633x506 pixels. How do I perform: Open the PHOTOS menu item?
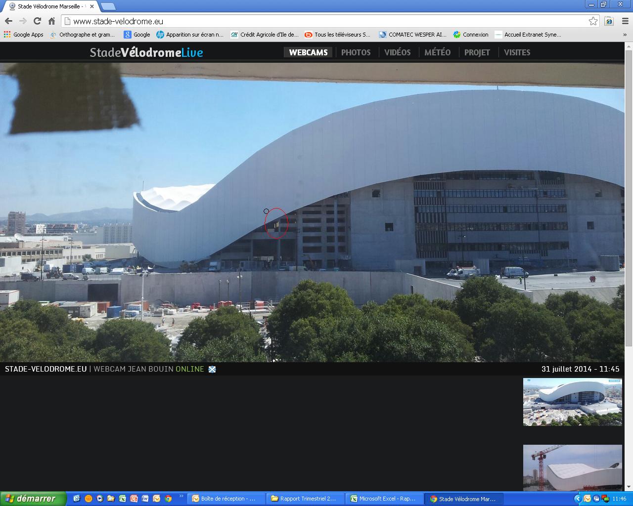[x=356, y=52]
